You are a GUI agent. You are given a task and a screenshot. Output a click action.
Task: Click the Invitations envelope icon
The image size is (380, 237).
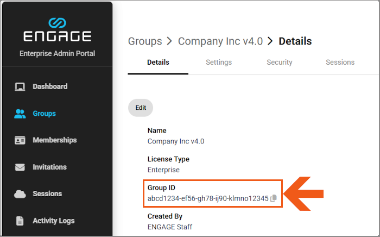click(x=20, y=167)
